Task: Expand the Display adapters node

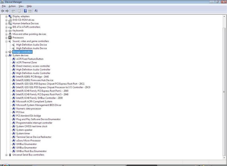Action: 6,16
